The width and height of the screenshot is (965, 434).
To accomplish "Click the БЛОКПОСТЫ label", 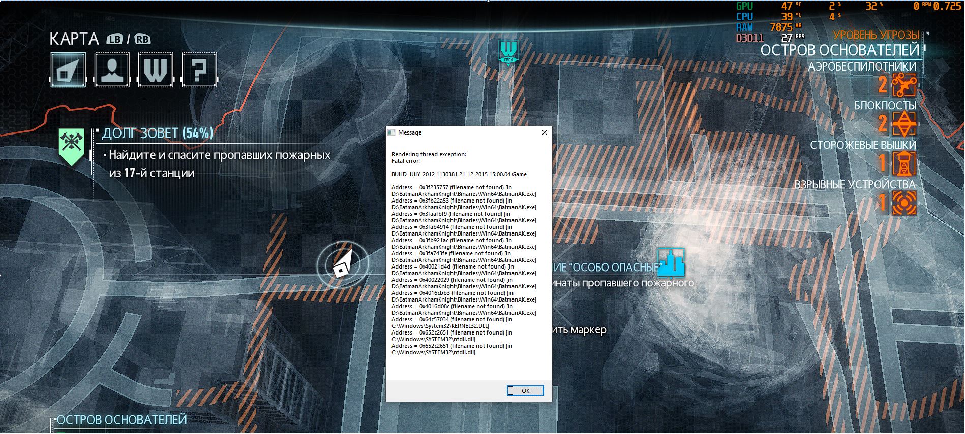I will click(x=885, y=106).
